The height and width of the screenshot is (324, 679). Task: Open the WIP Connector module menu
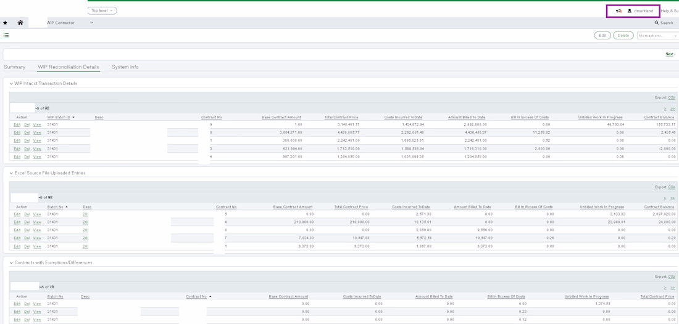[69, 23]
